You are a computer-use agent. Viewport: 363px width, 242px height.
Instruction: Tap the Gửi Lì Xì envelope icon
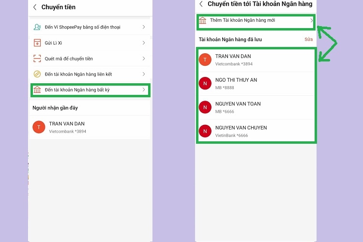point(37,43)
